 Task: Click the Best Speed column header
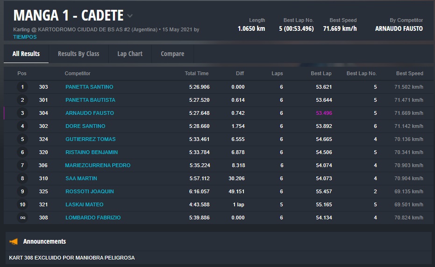click(409, 73)
